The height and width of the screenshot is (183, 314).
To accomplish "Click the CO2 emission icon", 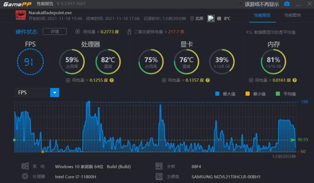I will (x=130, y=31).
